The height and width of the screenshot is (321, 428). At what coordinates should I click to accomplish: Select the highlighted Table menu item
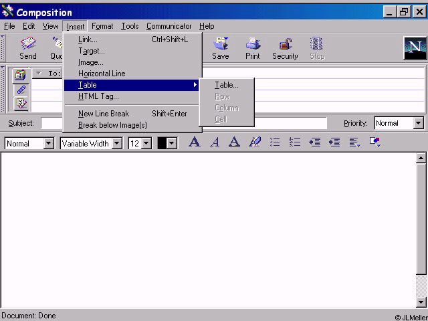(x=132, y=85)
